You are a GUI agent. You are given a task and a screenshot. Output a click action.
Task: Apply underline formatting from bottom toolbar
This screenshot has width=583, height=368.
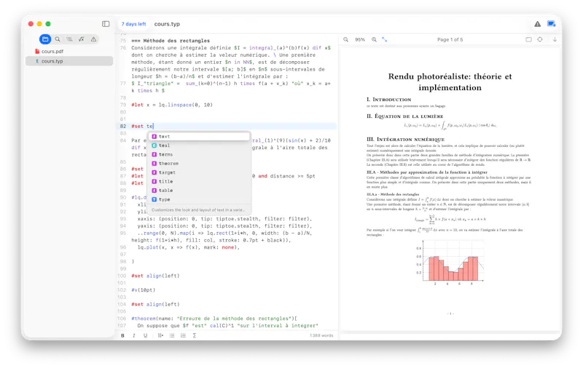point(145,335)
